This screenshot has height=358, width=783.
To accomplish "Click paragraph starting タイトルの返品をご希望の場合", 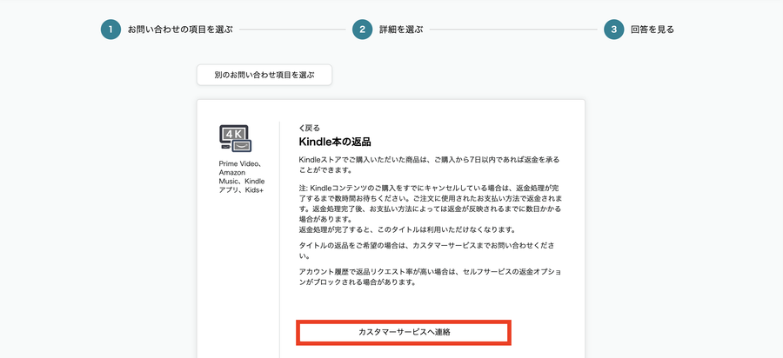I will tap(427, 251).
